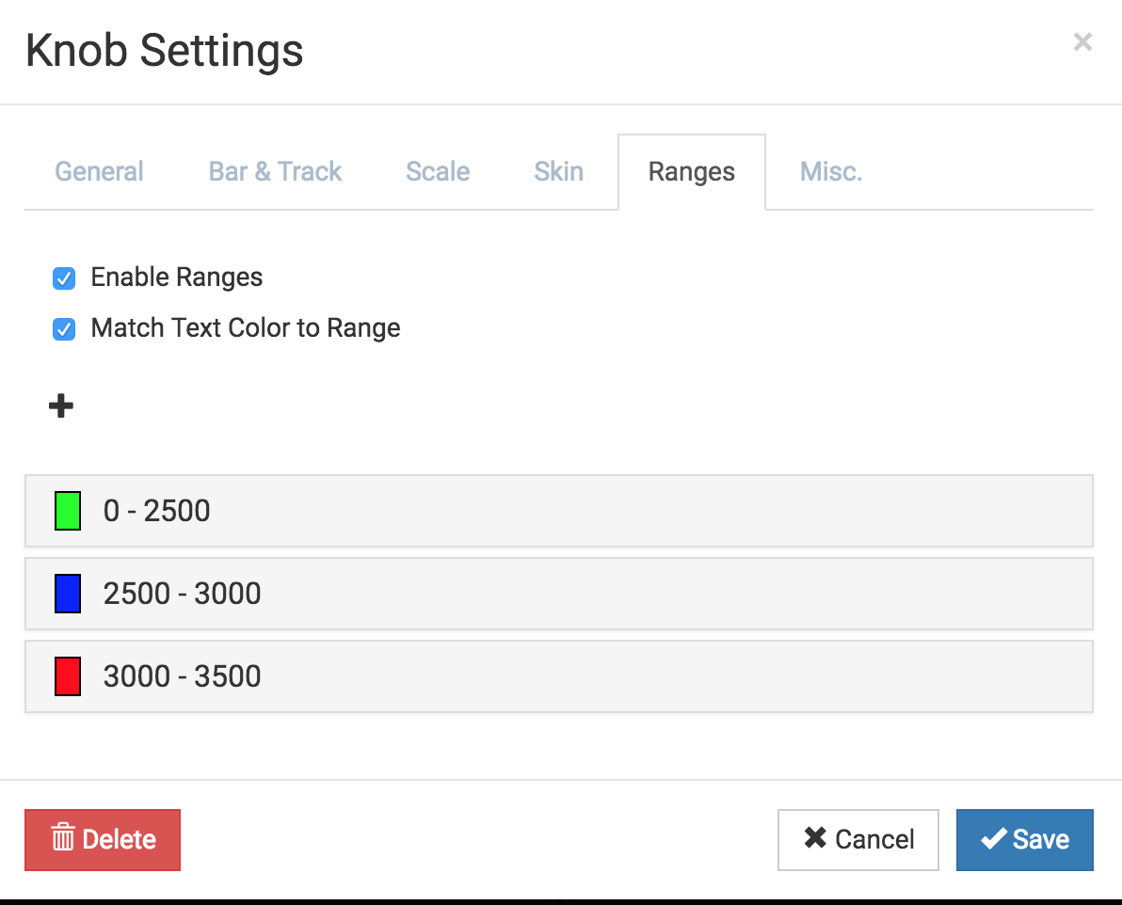This screenshot has height=905, width=1122.
Task: Close the Knob Settings dialog
Action: tap(1082, 42)
